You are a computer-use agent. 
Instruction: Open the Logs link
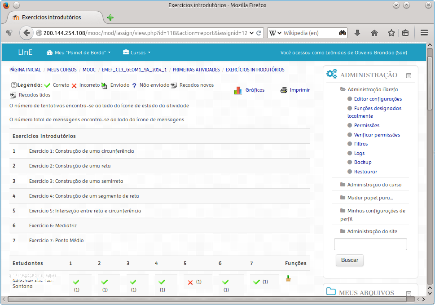pyautogui.click(x=359, y=153)
